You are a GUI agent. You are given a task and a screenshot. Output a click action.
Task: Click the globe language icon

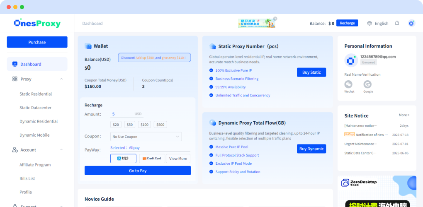coord(370,23)
